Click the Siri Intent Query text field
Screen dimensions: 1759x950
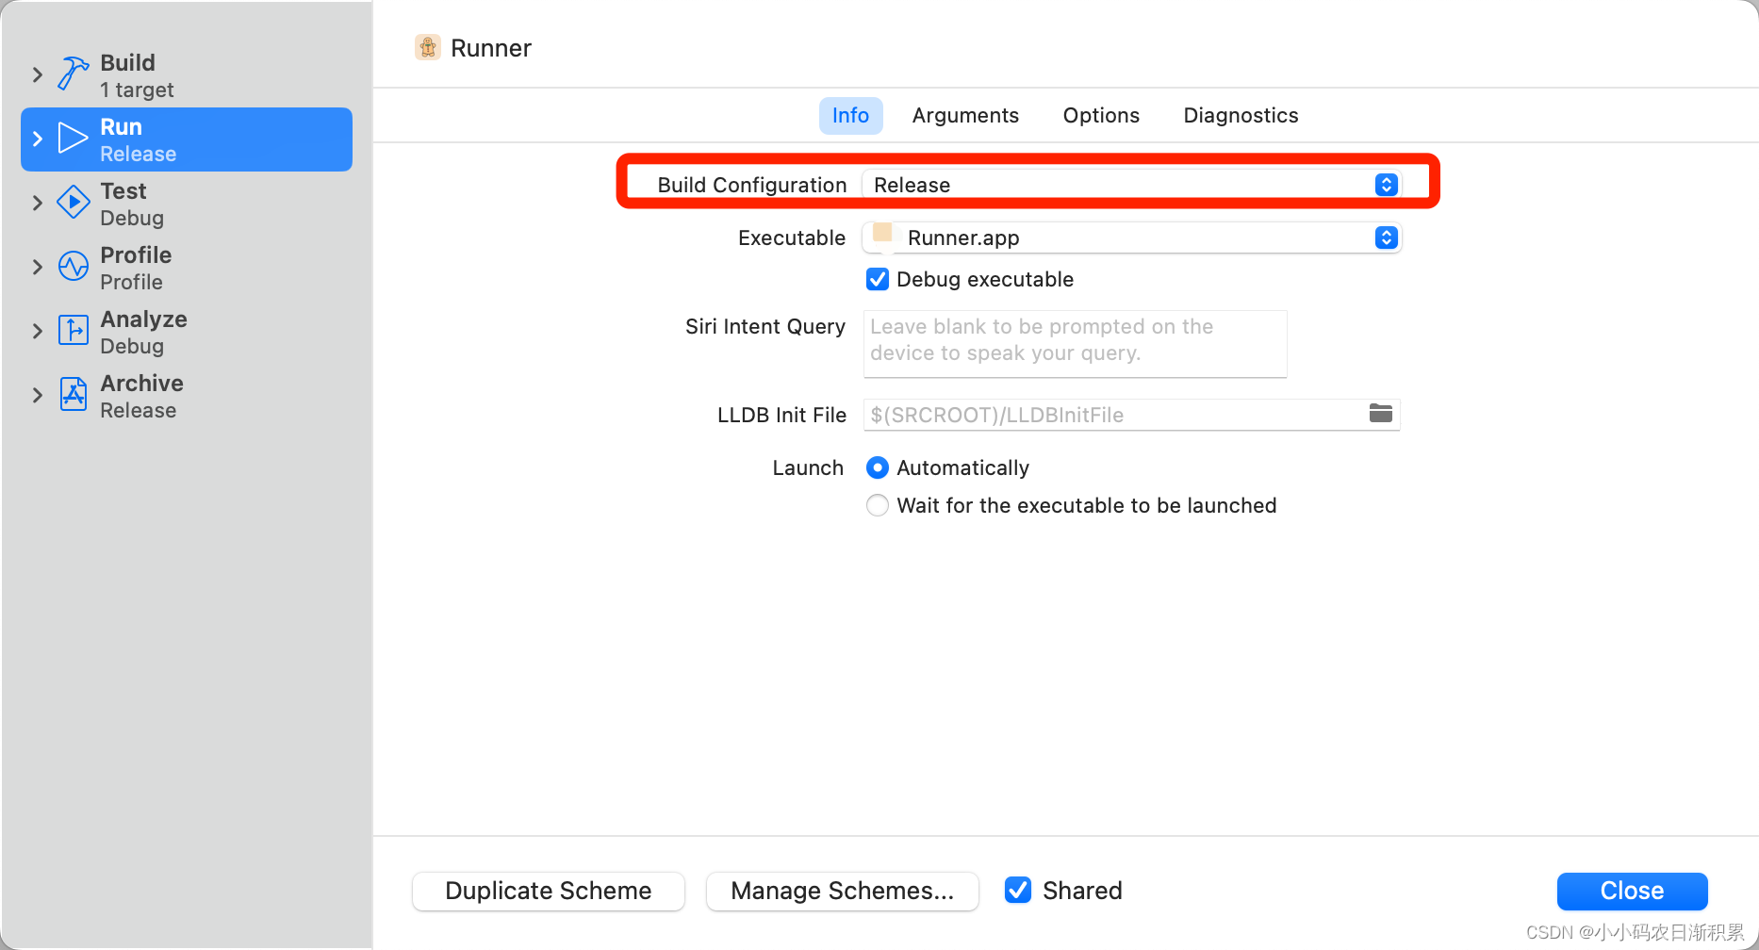tap(1075, 343)
